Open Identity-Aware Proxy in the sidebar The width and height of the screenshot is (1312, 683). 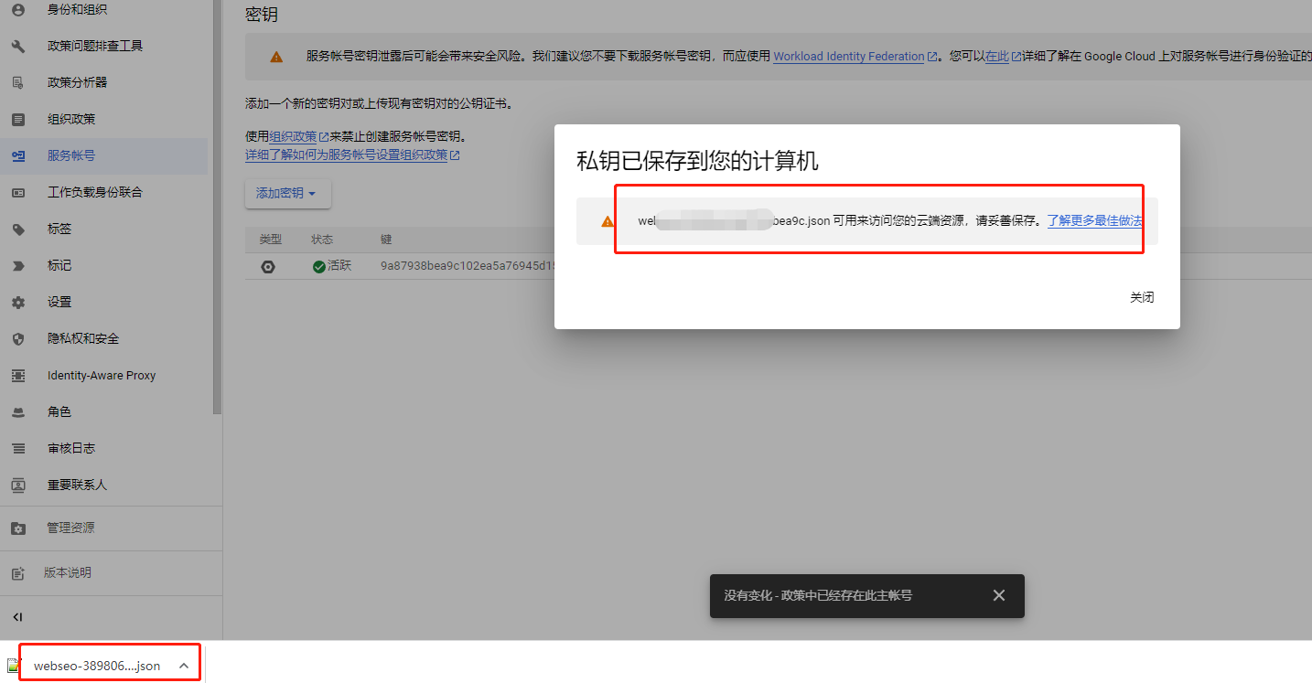click(103, 375)
